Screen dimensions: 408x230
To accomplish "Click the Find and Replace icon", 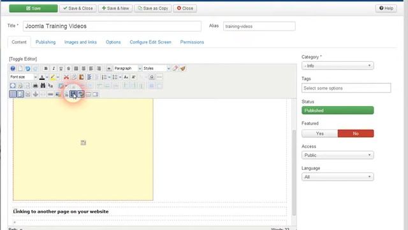I will 50,86.
